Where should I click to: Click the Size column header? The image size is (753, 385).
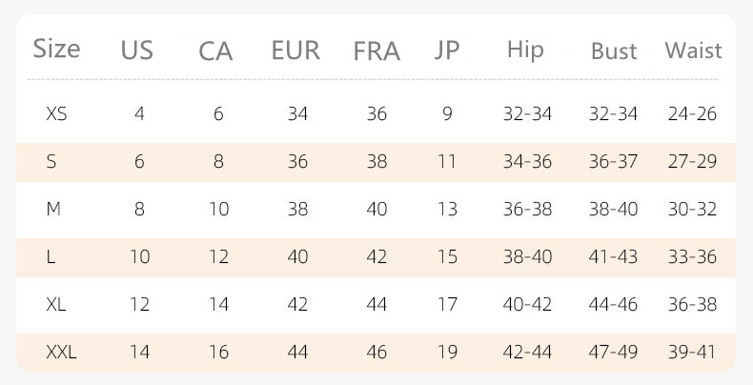(x=56, y=49)
